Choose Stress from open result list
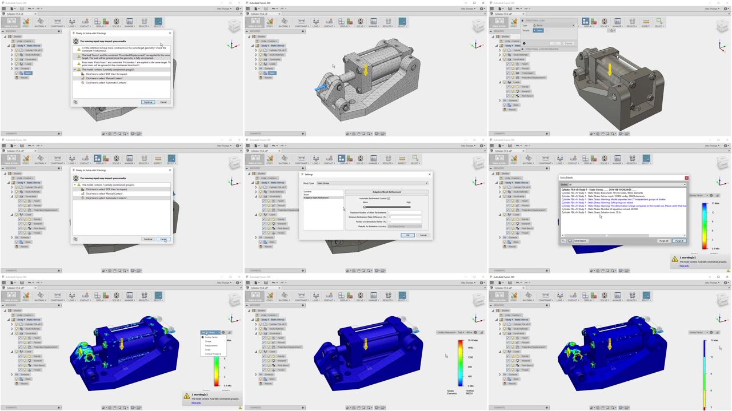 click(x=208, y=341)
